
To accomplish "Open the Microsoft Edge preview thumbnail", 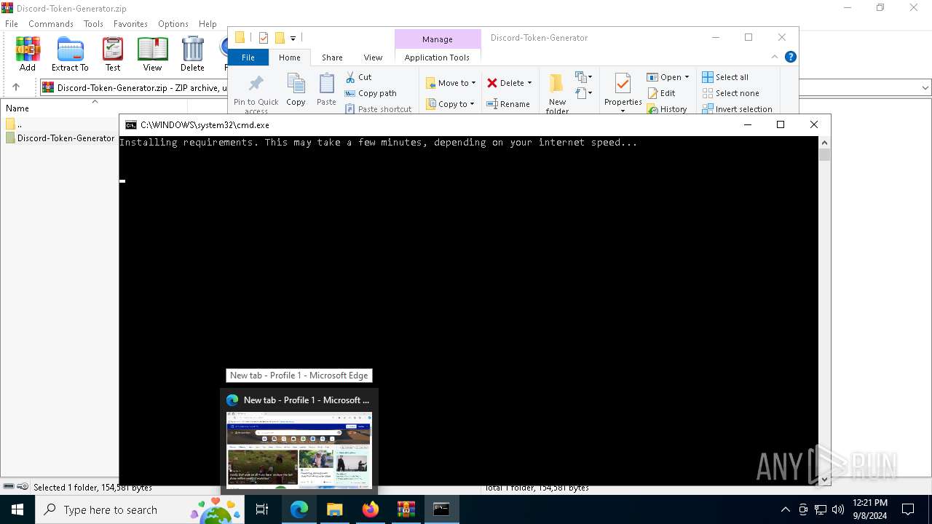I will (x=299, y=449).
